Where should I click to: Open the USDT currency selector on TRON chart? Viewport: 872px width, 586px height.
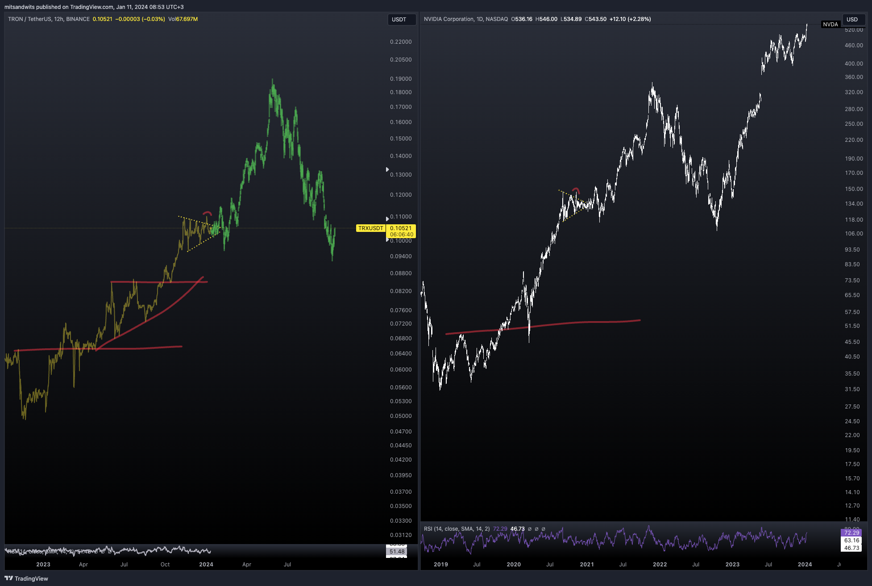(402, 20)
